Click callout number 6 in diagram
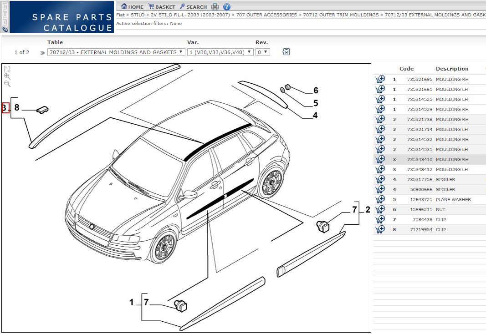This screenshot has width=486, height=334. pos(316,91)
